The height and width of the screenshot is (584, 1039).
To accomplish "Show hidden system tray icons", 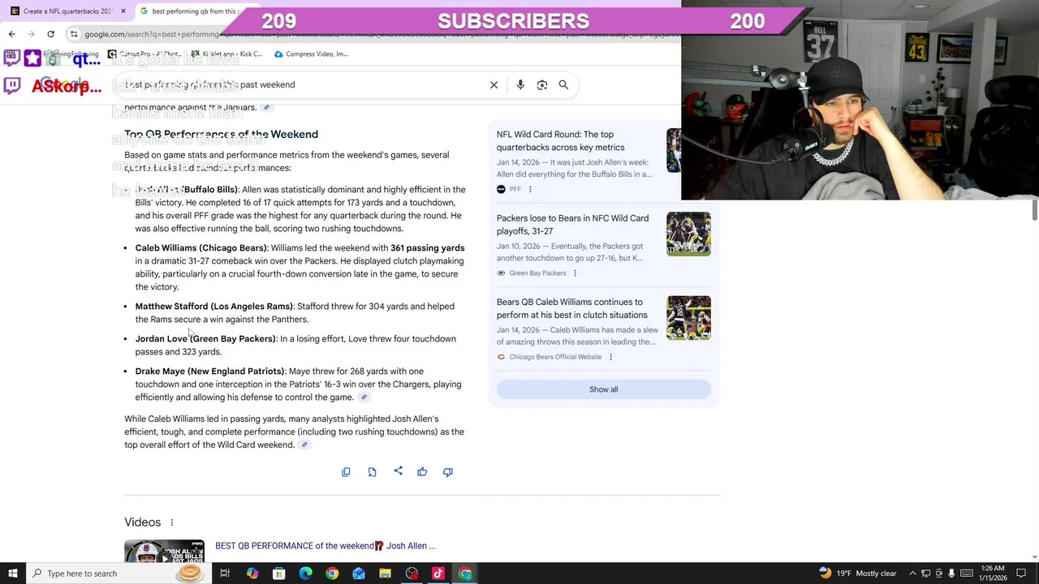I will (912, 573).
